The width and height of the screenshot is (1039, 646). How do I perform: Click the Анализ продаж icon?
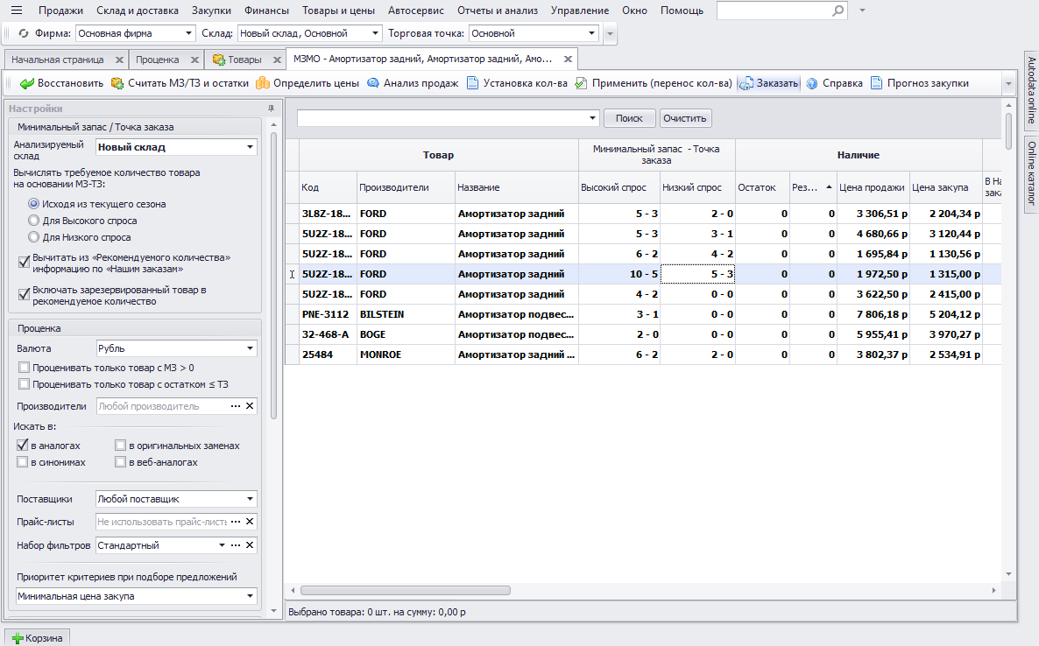(373, 83)
